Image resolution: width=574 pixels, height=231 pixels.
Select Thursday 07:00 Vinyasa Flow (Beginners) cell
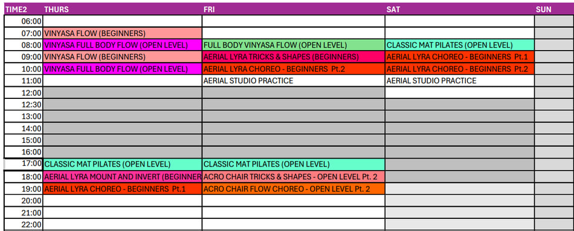(122, 33)
